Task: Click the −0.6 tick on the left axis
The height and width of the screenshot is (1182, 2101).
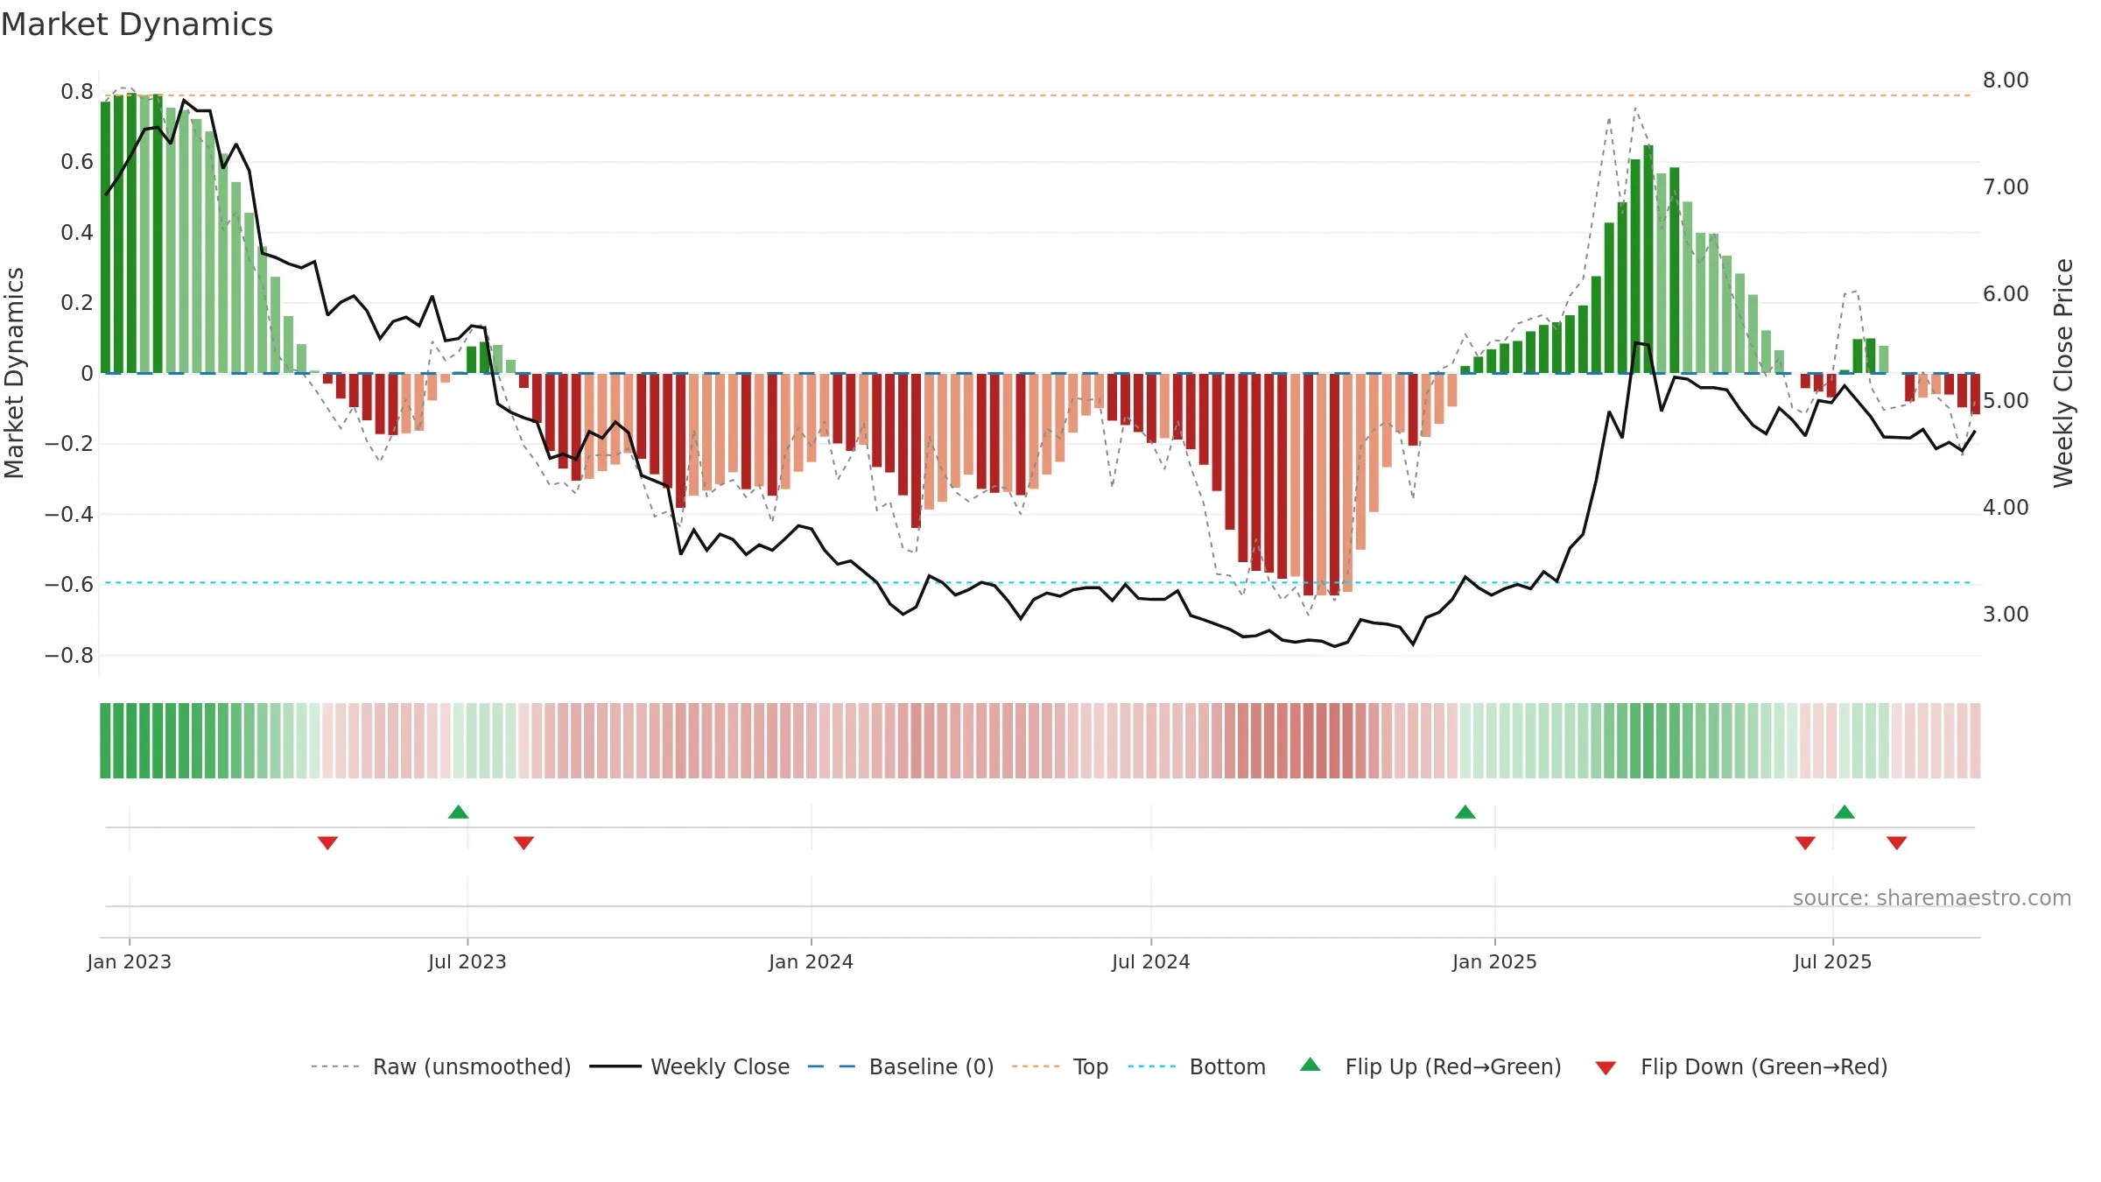Action: coord(69,585)
